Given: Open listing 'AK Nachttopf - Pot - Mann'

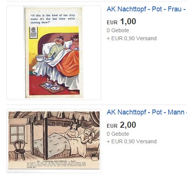Looking at the screenshot, I should (x=147, y=112).
